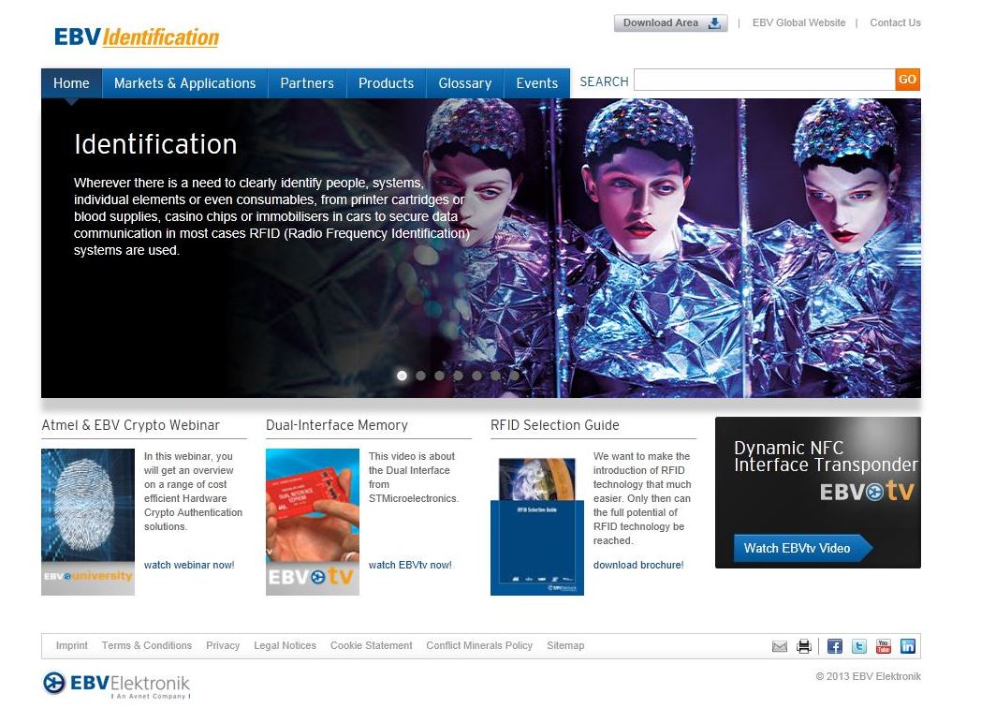Click the Watch EBVtv Video button
The height and width of the screenshot is (723, 981).
point(802,548)
